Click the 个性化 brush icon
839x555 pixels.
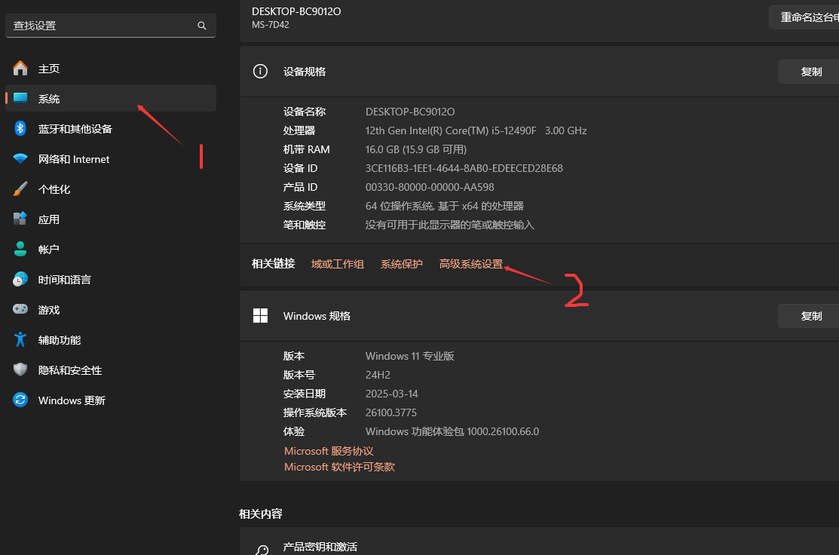pyautogui.click(x=20, y=189)
